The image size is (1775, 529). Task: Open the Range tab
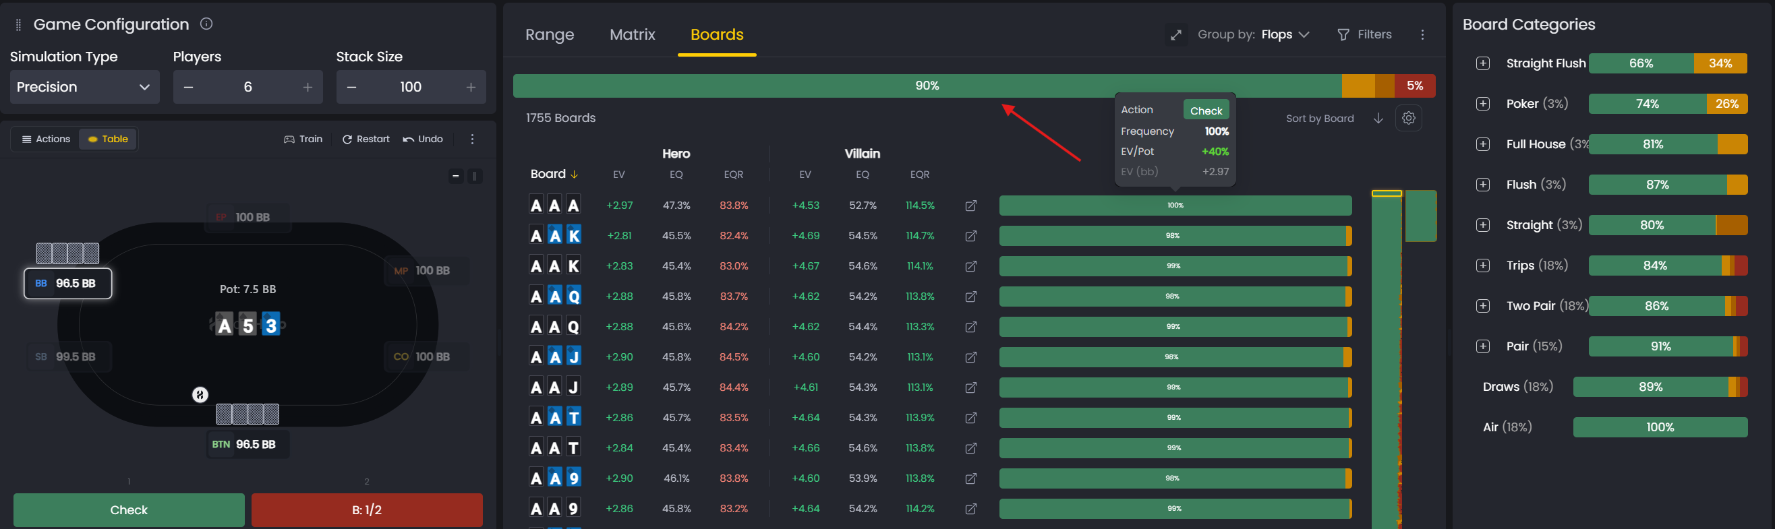pos(549,34)
